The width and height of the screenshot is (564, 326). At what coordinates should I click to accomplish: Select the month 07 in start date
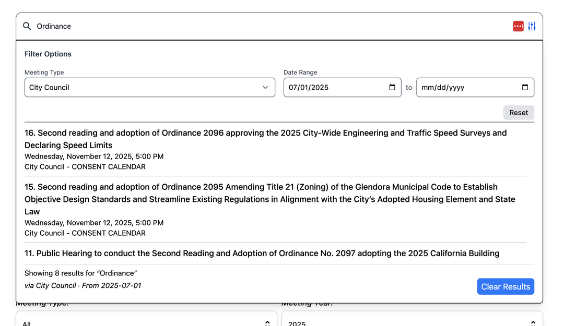click(x=293, y=88)
